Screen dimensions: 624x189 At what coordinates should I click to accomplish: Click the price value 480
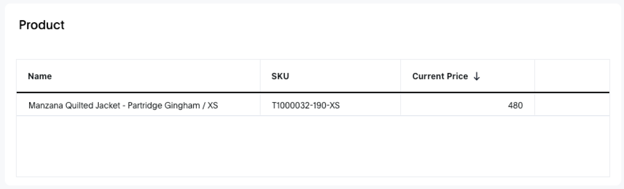(x=515, y=105)
